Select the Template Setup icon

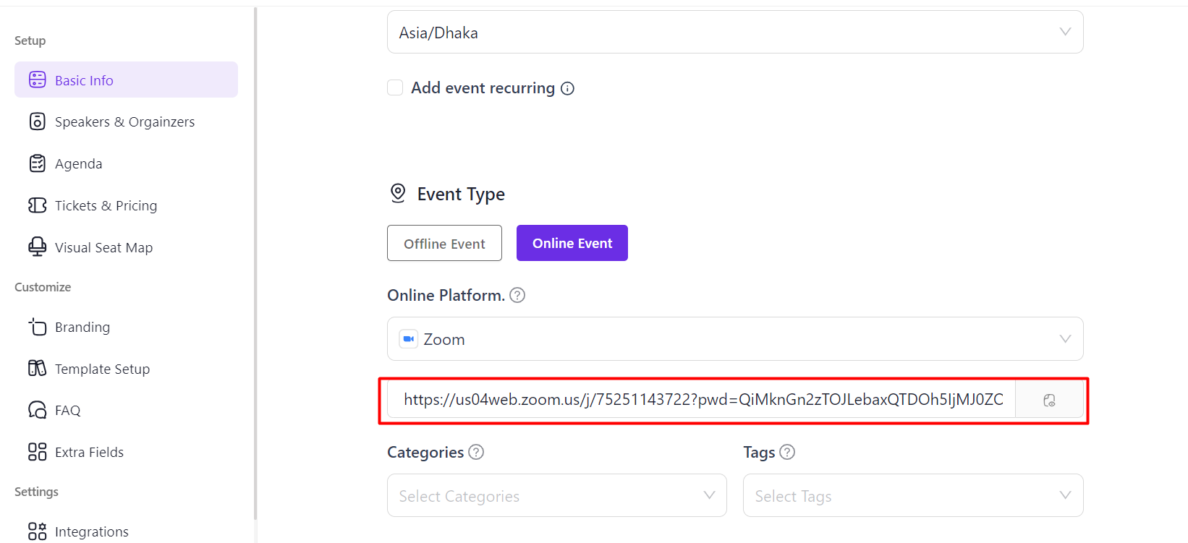(x=37, y=368)
